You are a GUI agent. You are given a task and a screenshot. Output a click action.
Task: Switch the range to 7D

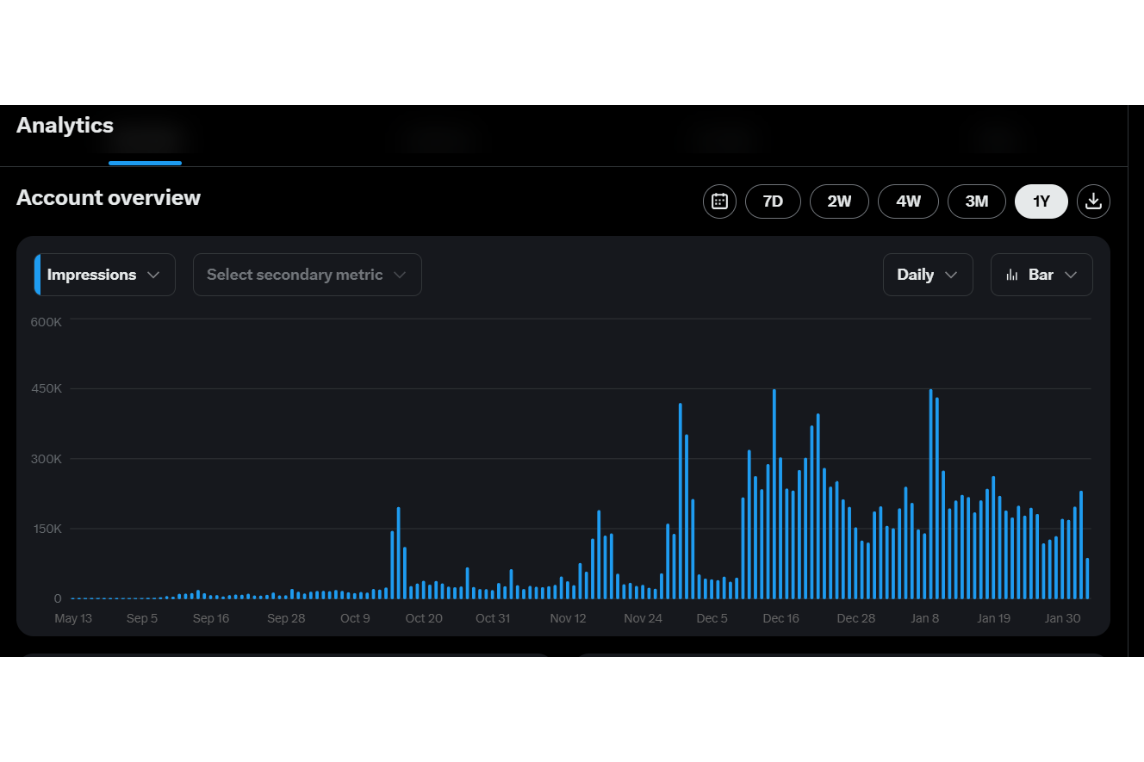773,201
